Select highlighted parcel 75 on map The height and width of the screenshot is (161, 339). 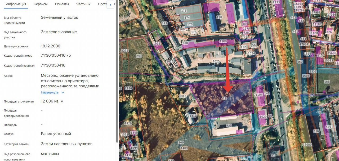[x=225, y=98]
